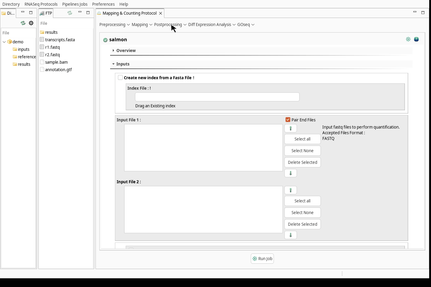The image size is (431, 287).
Task: Click Select None for Input File 2
Action: (x=303, y=213)
